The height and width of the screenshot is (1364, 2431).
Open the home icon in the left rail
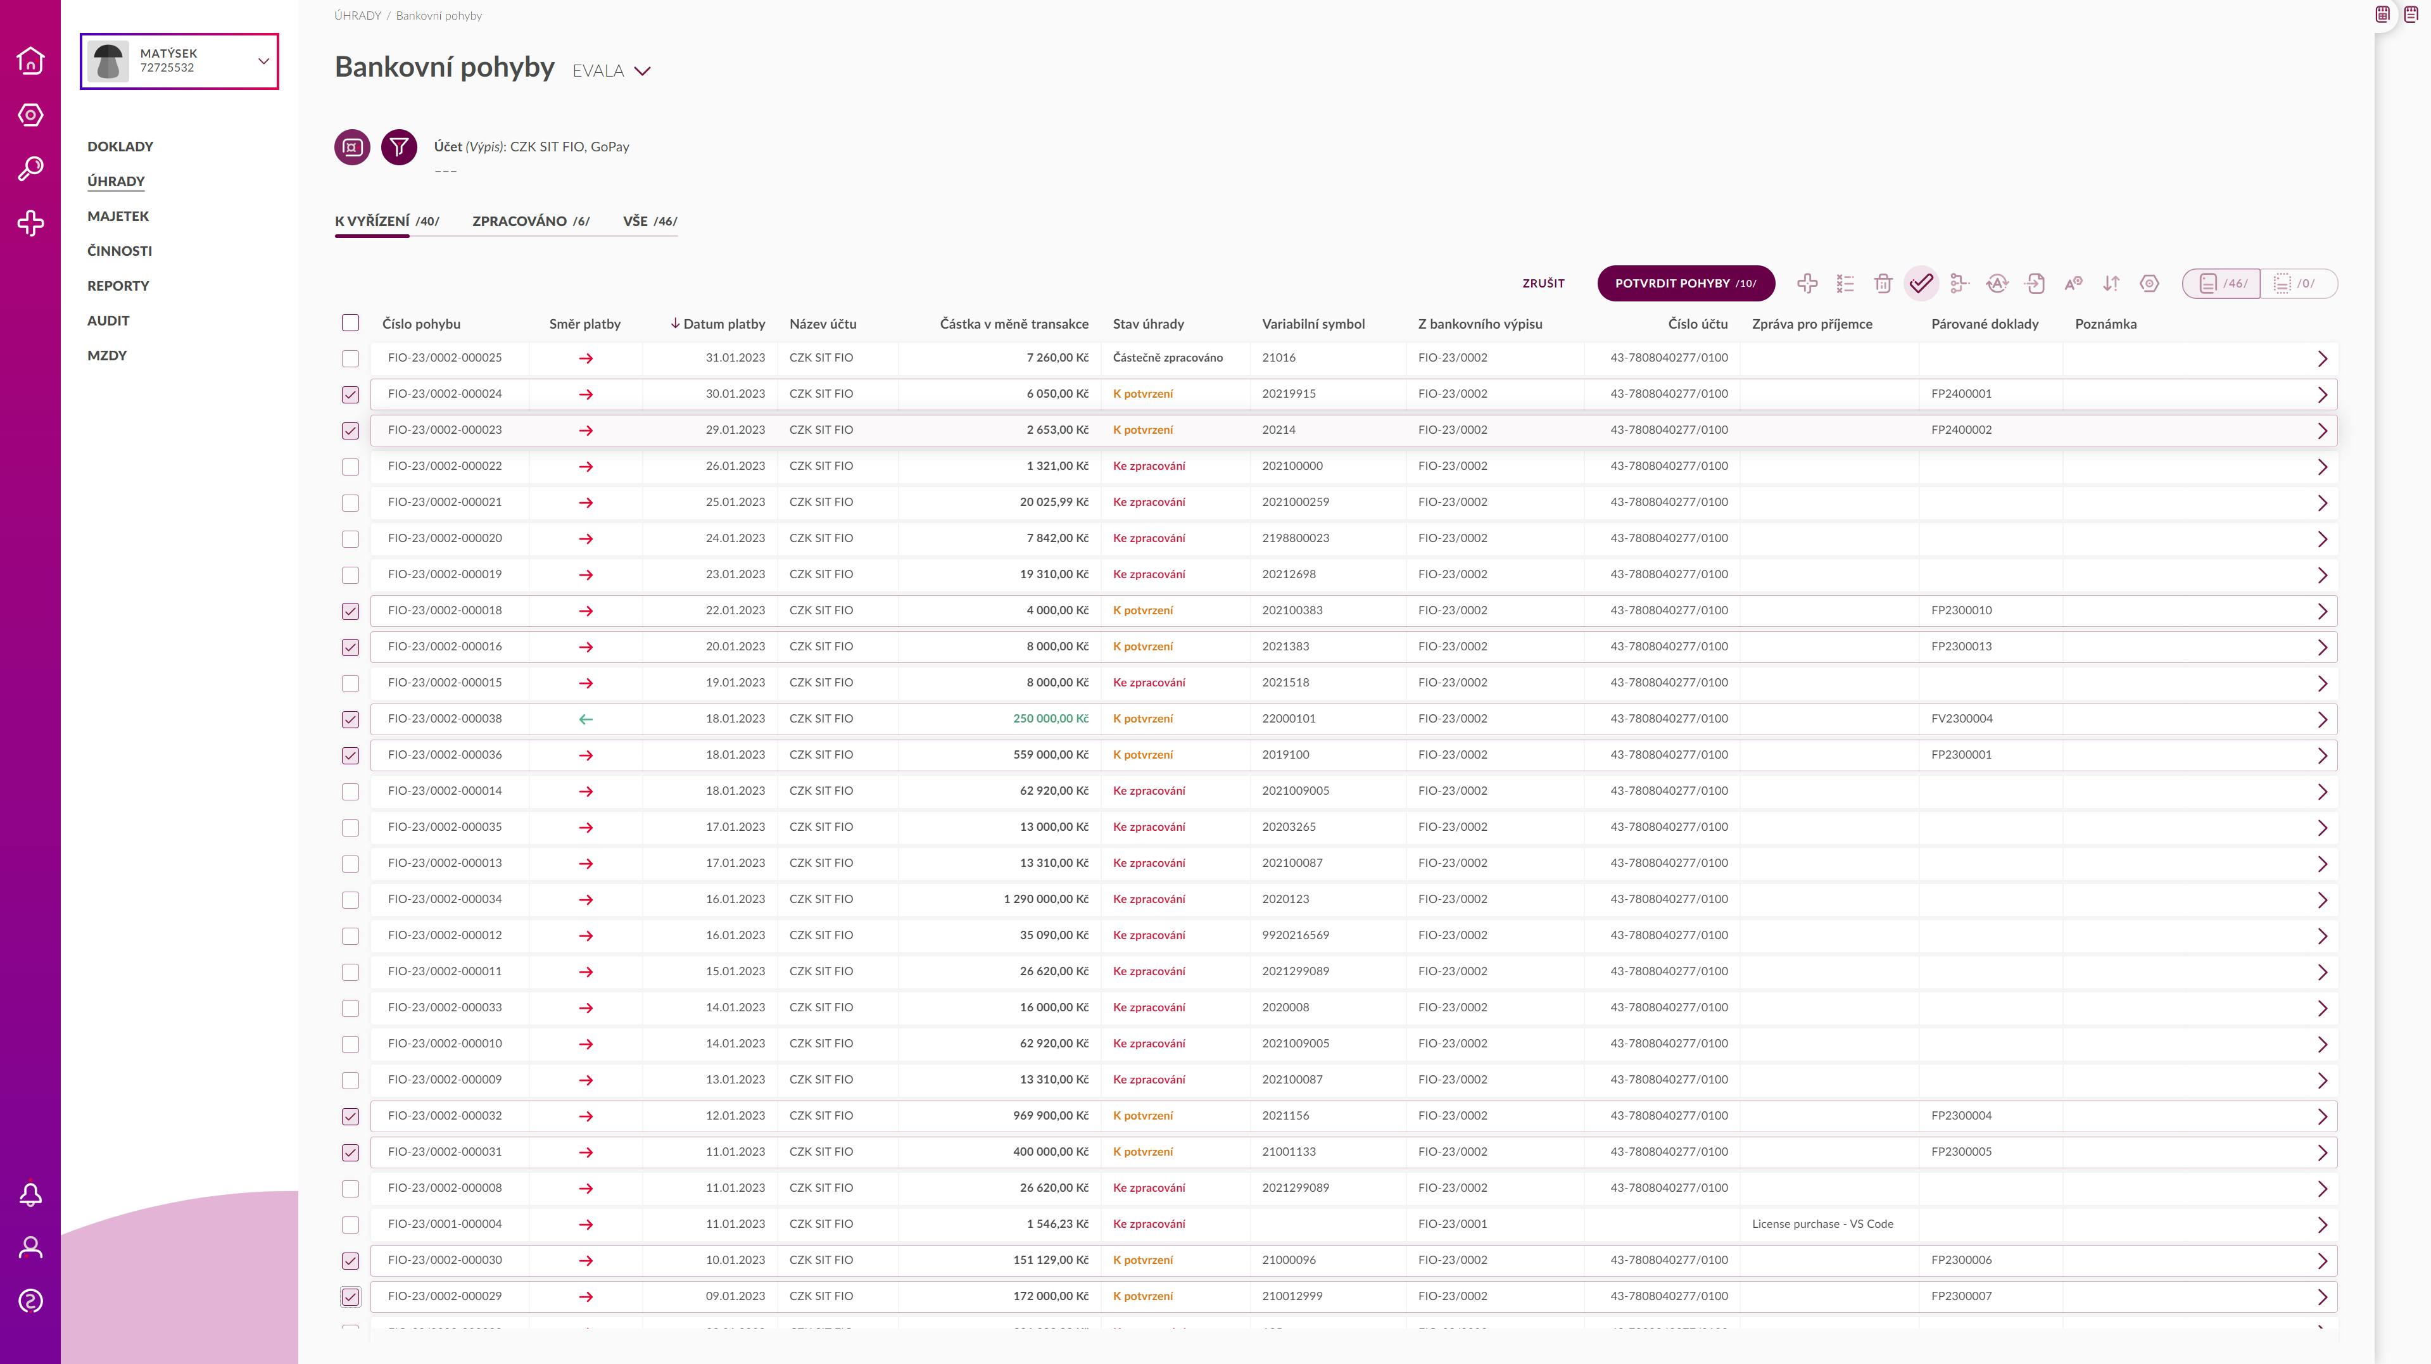[30, 60]
